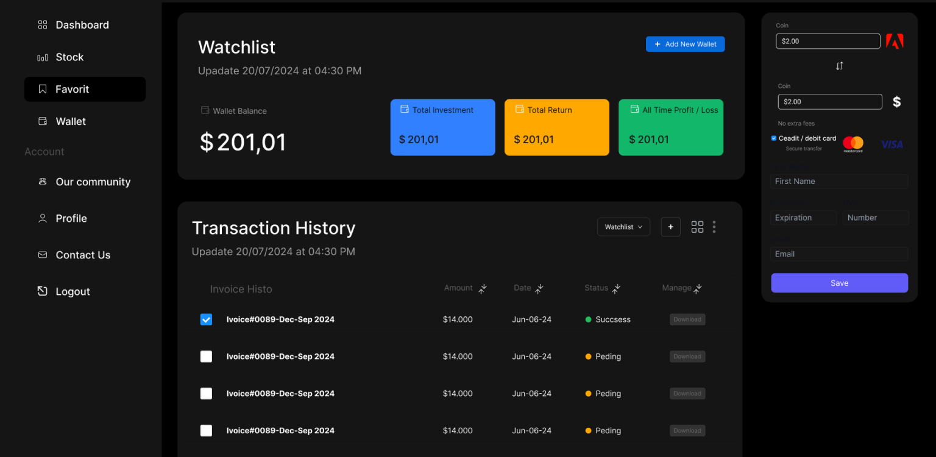Open the three-dot more options menu
This screenshot has height=457, width=936.
coord(714,227)
